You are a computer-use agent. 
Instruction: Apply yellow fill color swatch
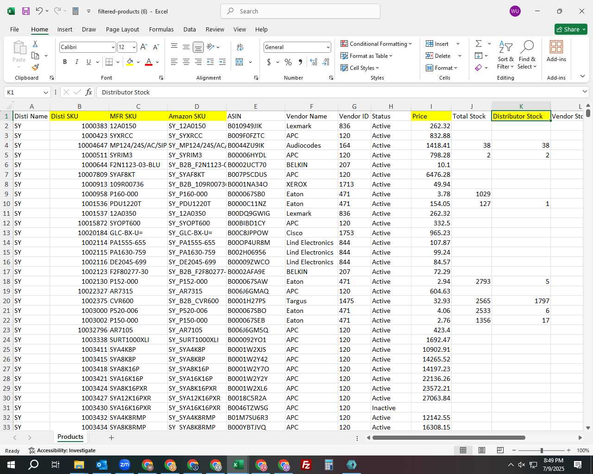(130, 62)
